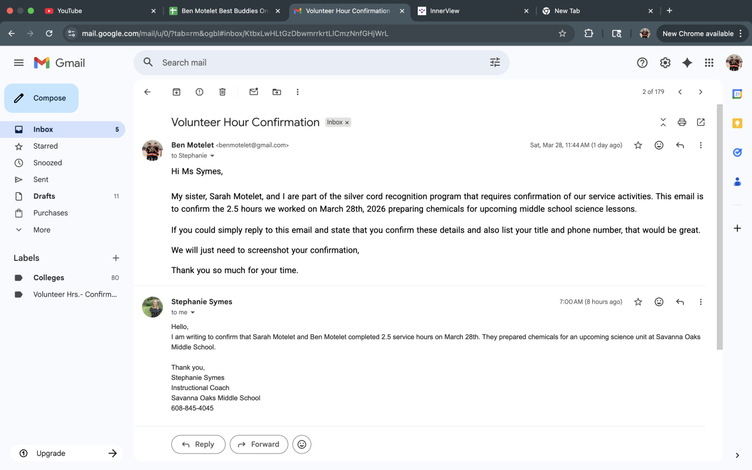Viewport: 752px width, 470px height.
Task: Star Stephanie Symes' reply
Action: tap(638, 302)
